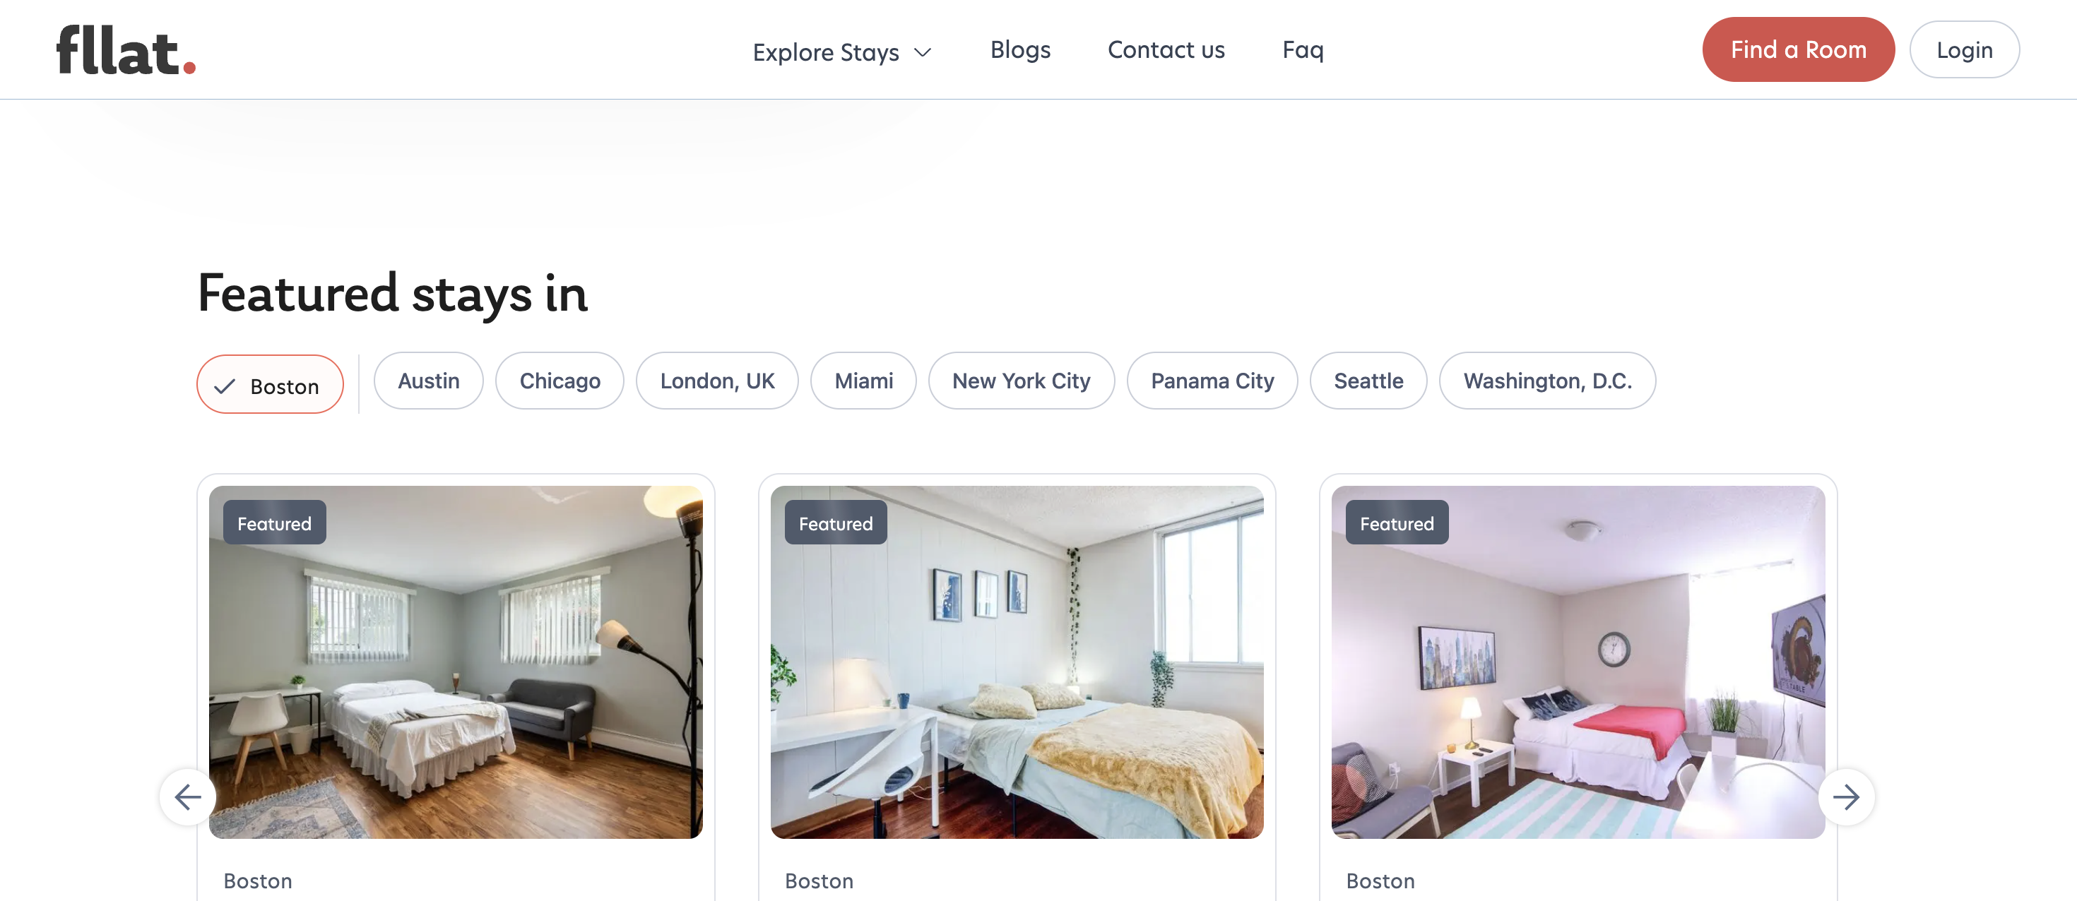The image size is (2077, 901).
Task: Open the Faq link
Action: pos(1303,50)
